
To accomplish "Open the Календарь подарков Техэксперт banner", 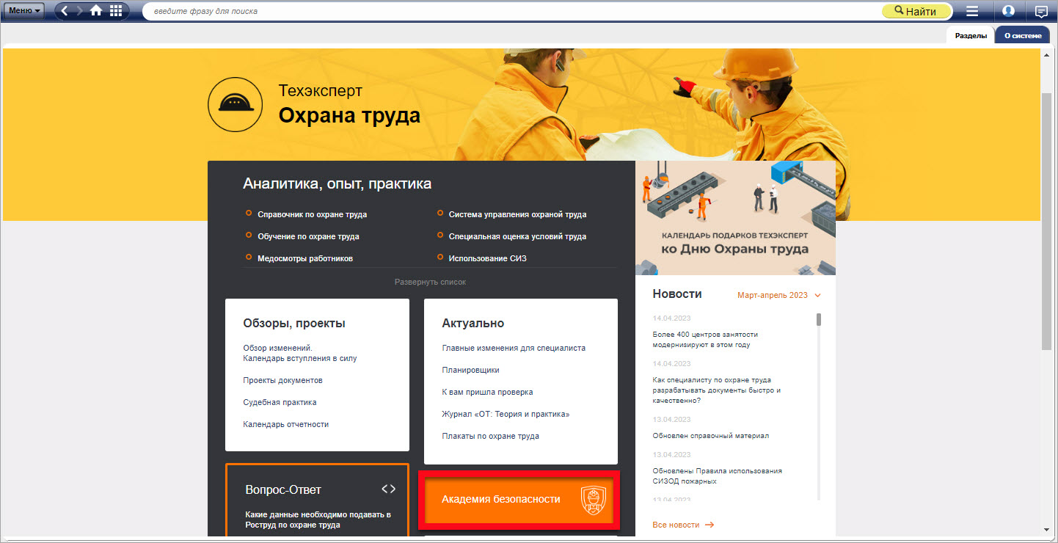I will click(x=735, y=218).
